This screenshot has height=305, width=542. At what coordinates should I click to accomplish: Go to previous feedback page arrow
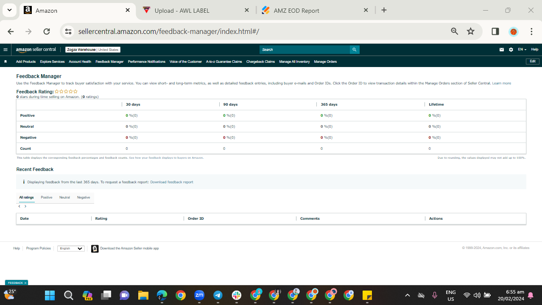pos(20,206)
